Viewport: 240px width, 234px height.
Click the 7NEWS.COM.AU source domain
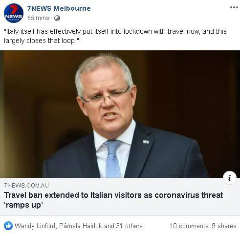(x=26, y=185)
